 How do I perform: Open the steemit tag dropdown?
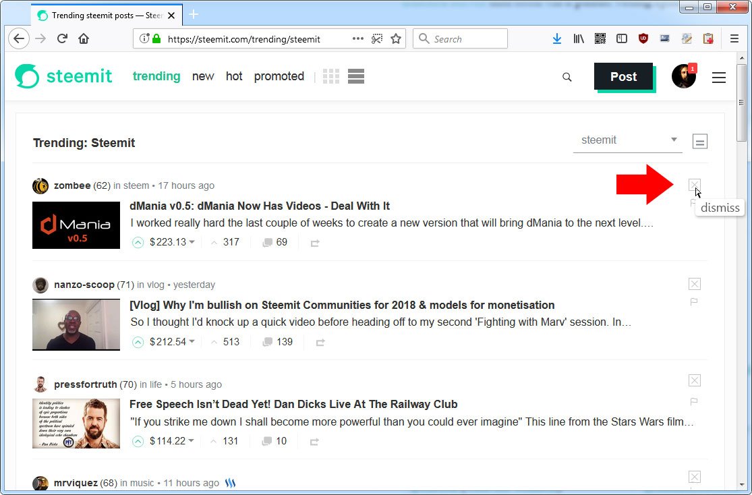tap(628, 140)
